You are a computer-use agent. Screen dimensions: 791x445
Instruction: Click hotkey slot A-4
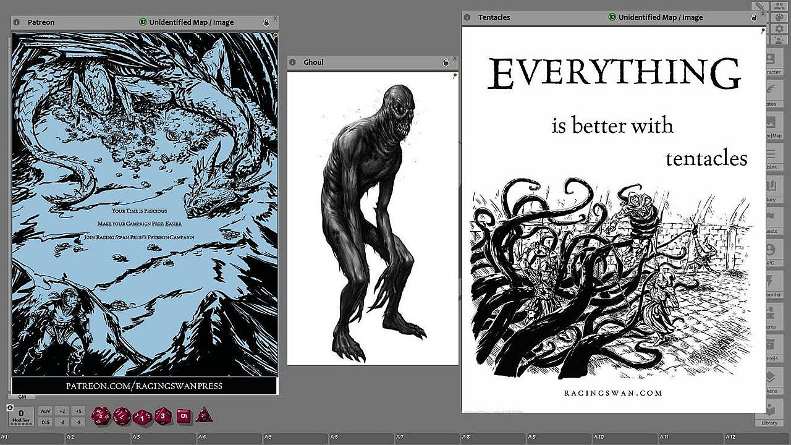coord(231,438)
